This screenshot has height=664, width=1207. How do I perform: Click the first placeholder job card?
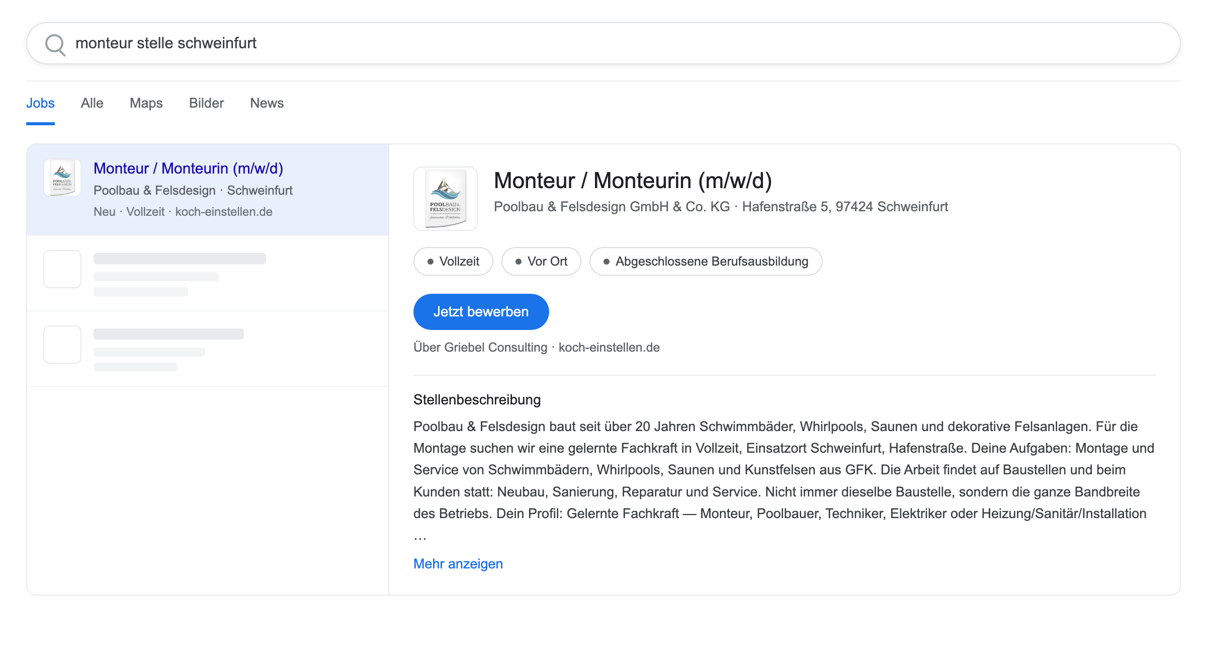[x=208, y=274]
